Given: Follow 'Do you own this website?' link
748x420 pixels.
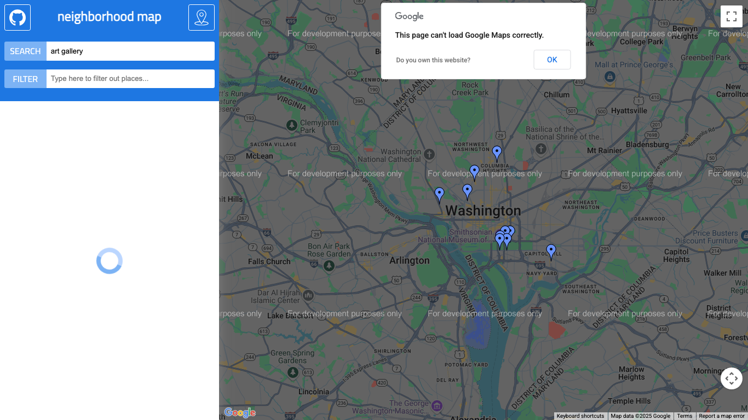Looking at the screenshot, I should point(433,60).
